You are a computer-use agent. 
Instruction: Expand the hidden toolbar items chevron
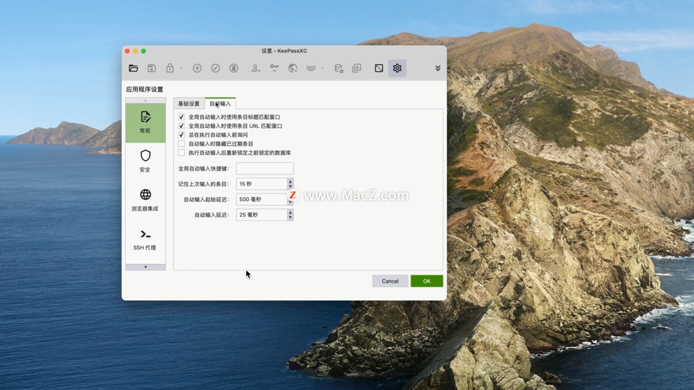[438, 68]
